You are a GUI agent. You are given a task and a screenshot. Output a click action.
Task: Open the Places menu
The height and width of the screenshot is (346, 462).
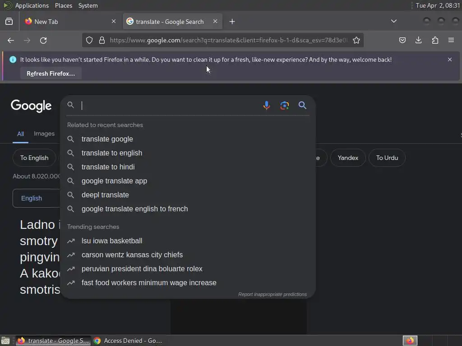coord(63,5)
